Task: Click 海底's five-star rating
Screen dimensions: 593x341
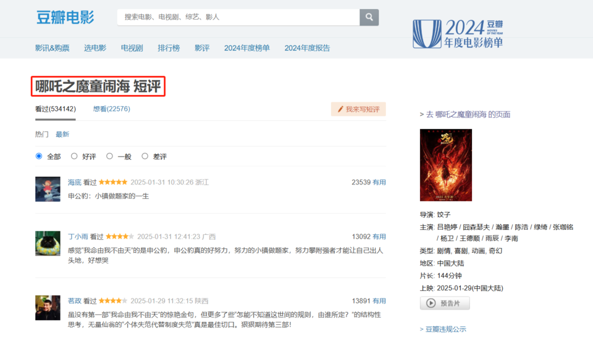Action: click(x=113, y=183)
